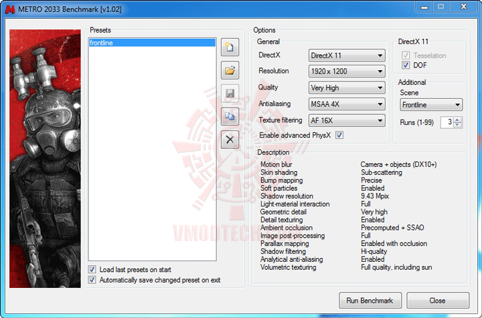This screenshot has height=318, width=482.
Task: Click the 'Sub-scattering' value text
Action: 381,172
